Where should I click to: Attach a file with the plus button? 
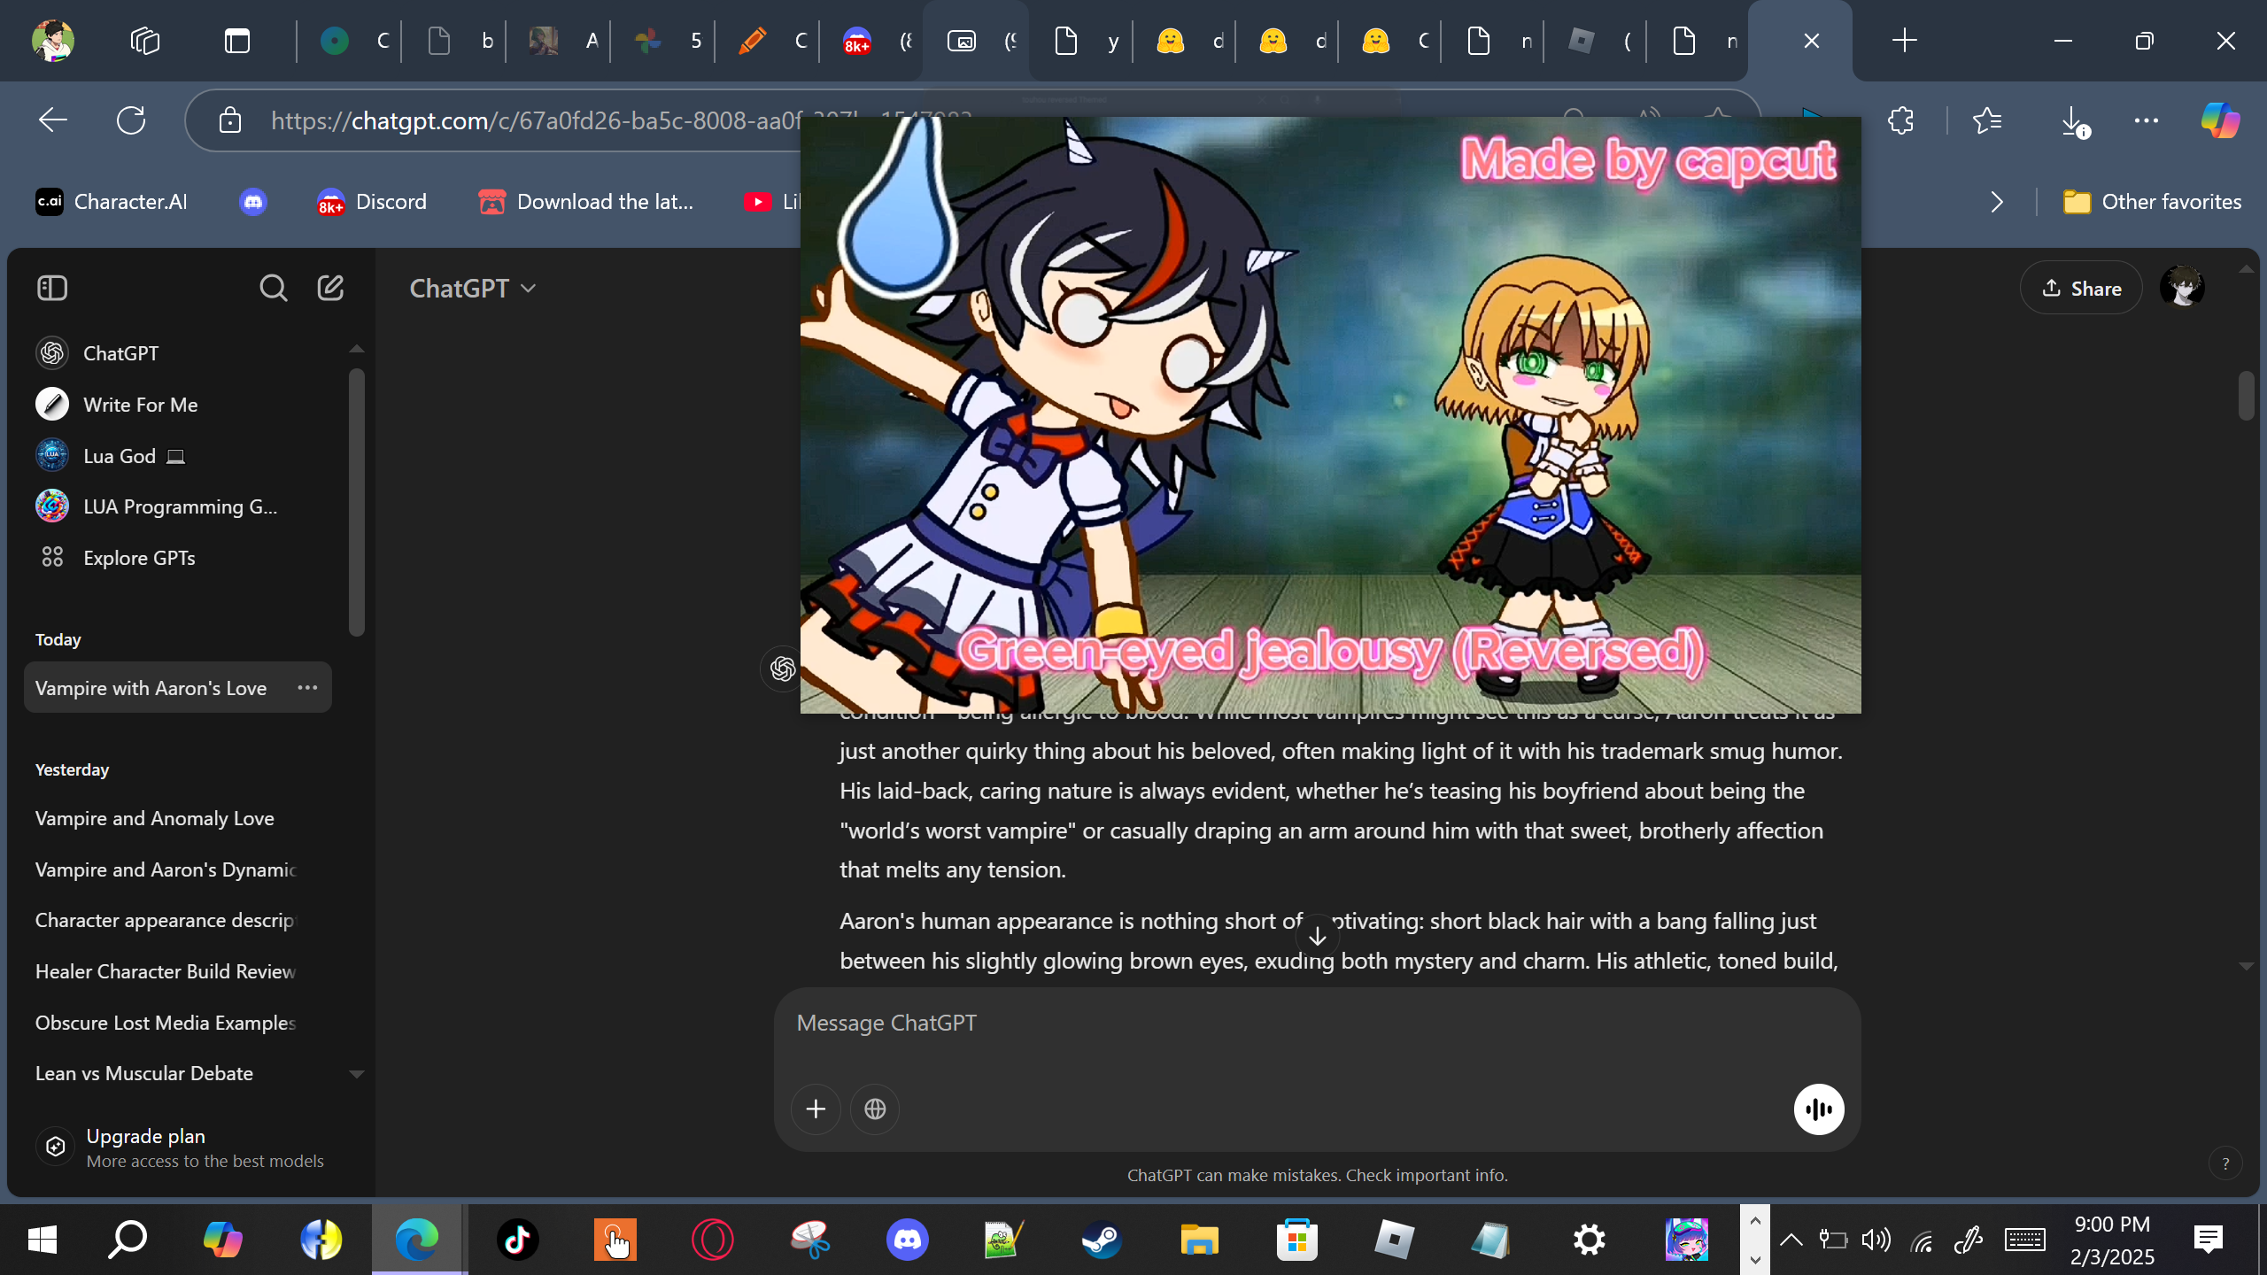click(816, 1109)
